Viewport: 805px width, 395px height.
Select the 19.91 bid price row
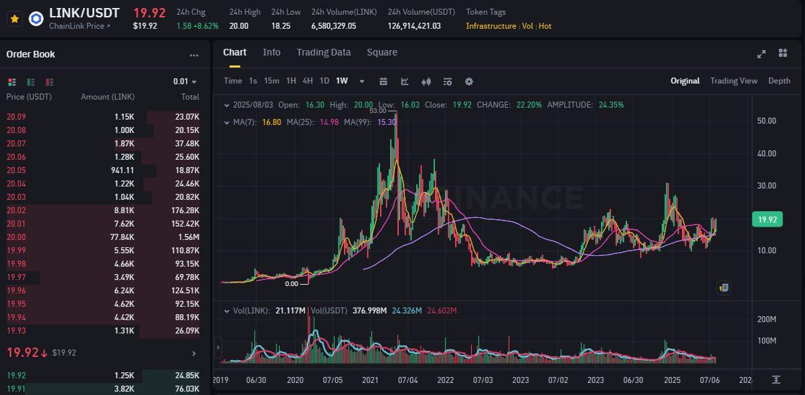point(103,388)
